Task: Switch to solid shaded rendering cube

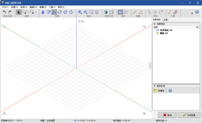Action: [106, 12]
